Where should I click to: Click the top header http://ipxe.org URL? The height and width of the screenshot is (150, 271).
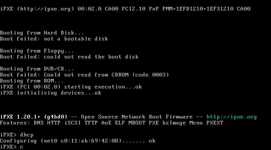(45, 9)
